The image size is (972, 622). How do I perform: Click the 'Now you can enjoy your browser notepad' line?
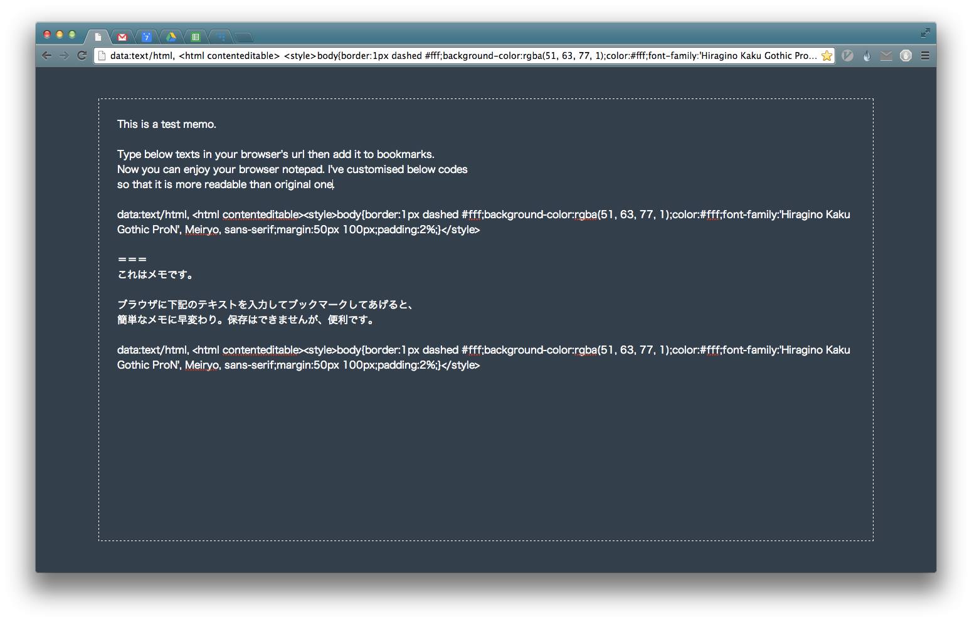tap(292, 169)
